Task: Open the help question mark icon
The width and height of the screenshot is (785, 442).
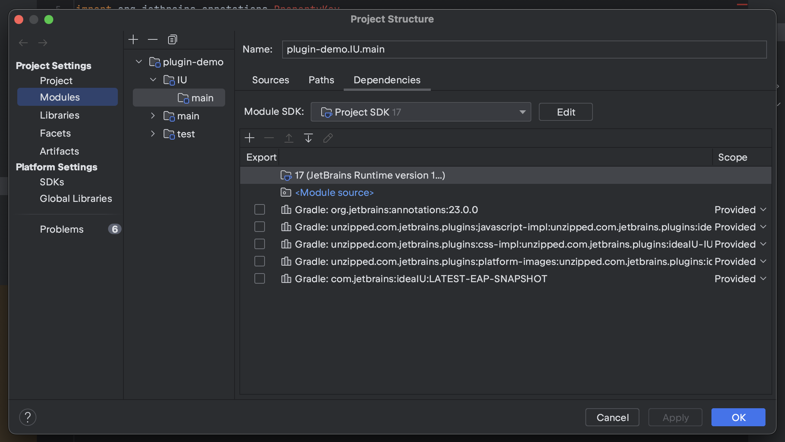Action: pyautogui.click(x=27, y=417)
